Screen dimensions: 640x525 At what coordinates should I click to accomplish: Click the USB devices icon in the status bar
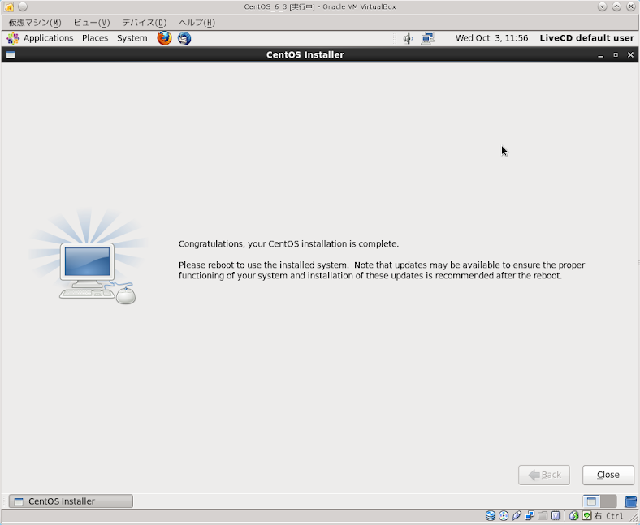[517, 516]
